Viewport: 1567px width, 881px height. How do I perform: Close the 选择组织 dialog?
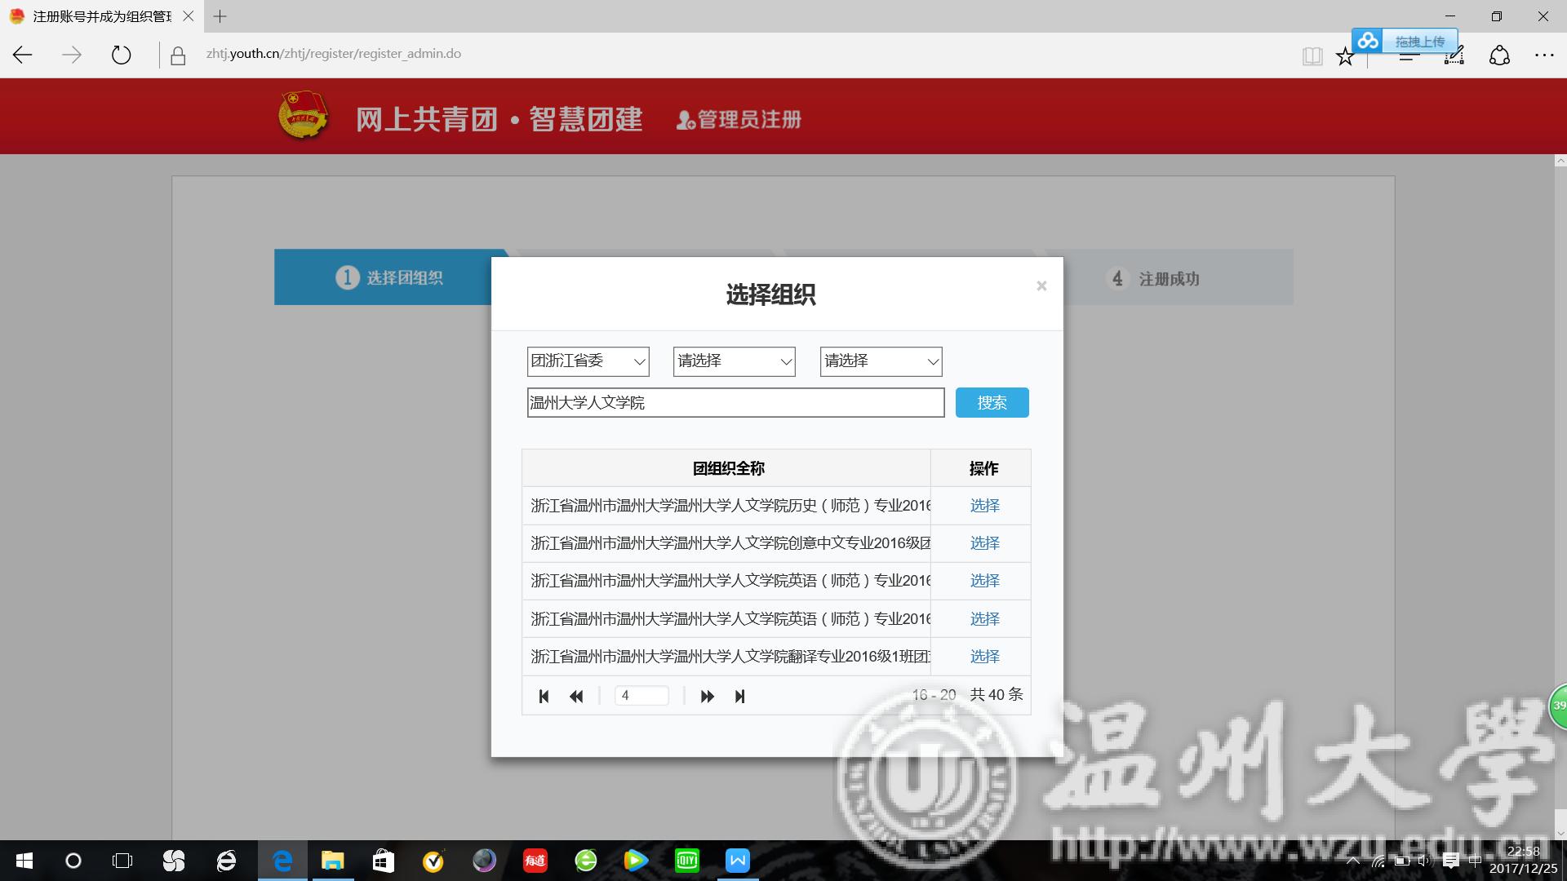1041,286
